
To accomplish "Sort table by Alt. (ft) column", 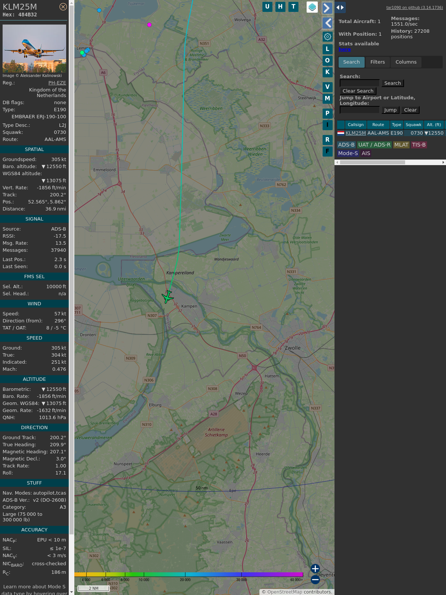I will coord(434,125).
